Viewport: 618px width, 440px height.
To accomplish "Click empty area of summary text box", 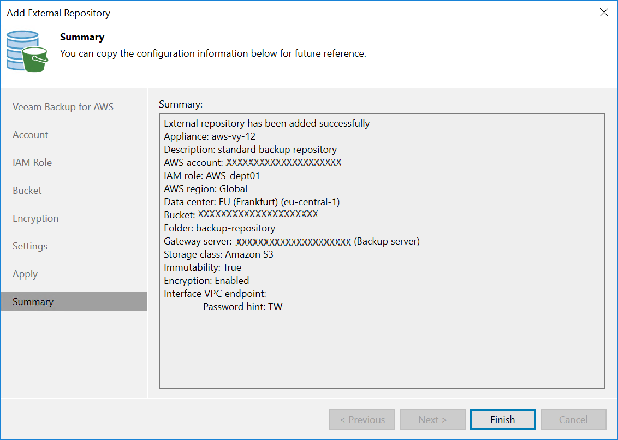I will coord(382,349).
